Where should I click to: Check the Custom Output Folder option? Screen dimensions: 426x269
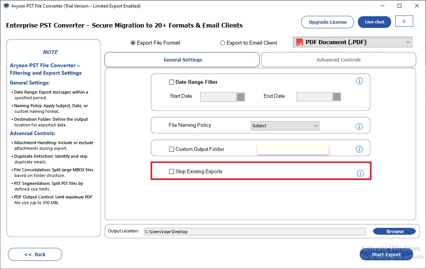coord(171,149)
